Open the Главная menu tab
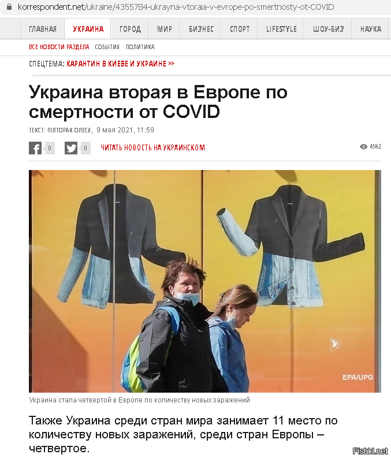391x458 pixels. point(43,29)
